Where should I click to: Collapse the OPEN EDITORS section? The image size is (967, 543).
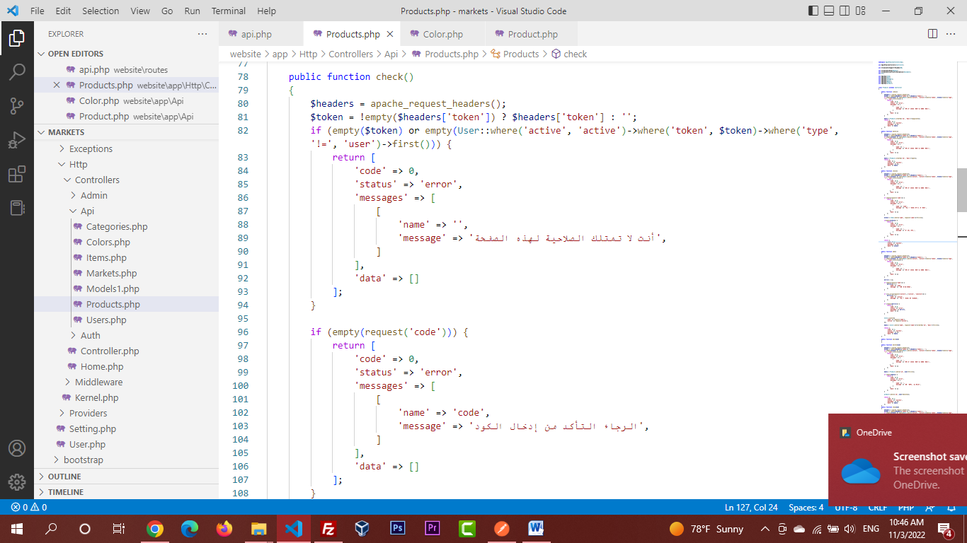[x=75, y=54]
